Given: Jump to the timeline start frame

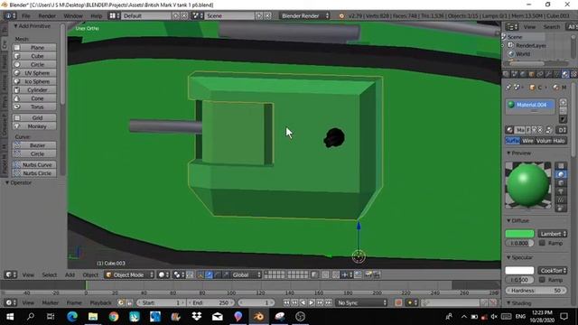Looking at the screenshot, I should (x=286, y=302).
